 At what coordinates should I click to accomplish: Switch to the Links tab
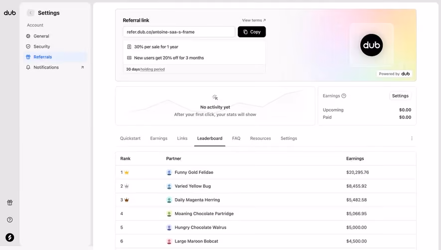[x=182, y=138]
